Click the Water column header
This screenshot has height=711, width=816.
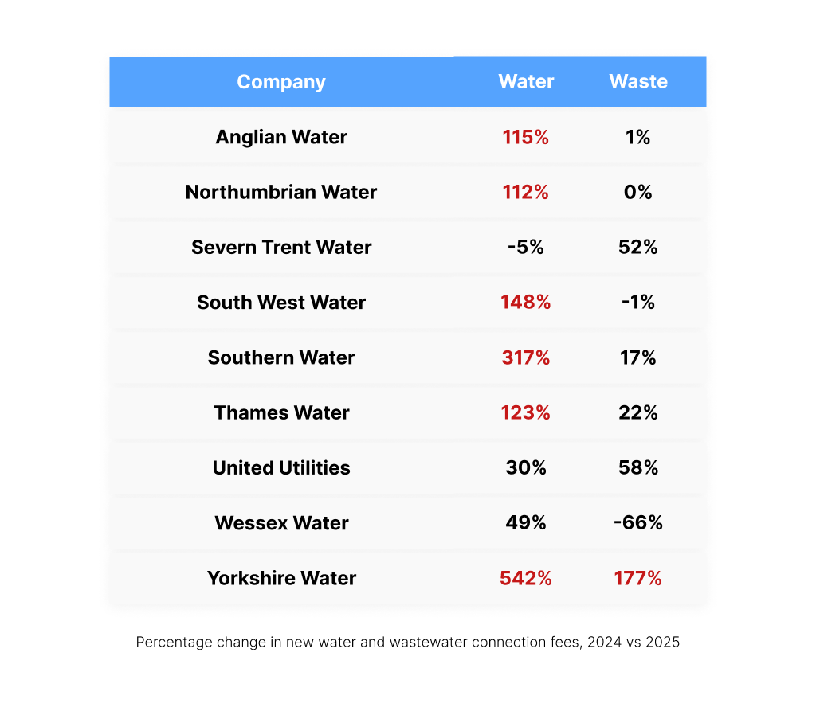click(x=526, y=82)
